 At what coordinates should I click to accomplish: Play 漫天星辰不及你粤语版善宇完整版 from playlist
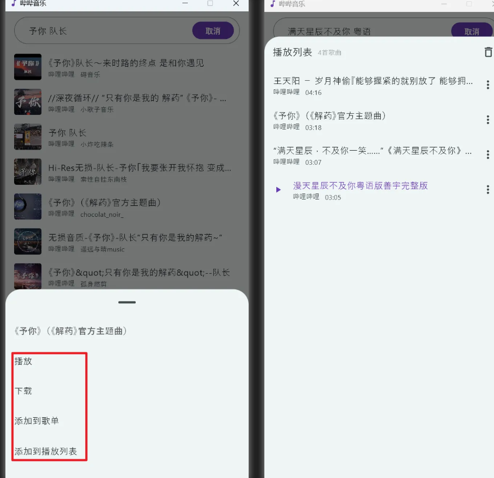coord(360,185)
